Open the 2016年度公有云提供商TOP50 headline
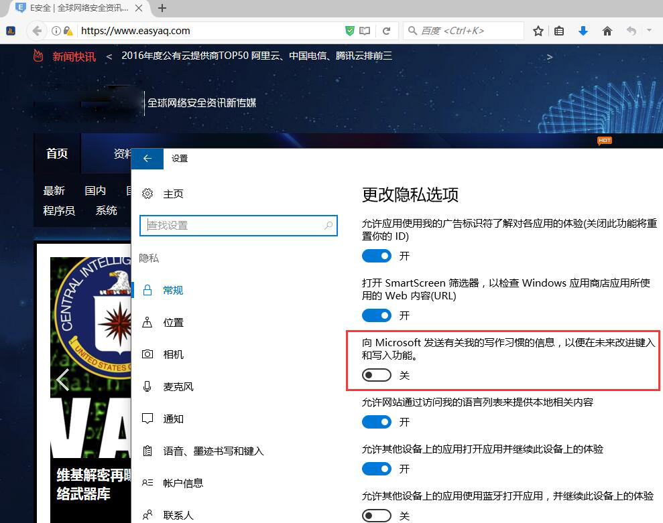The image size is (663, 523). (257, 56)
